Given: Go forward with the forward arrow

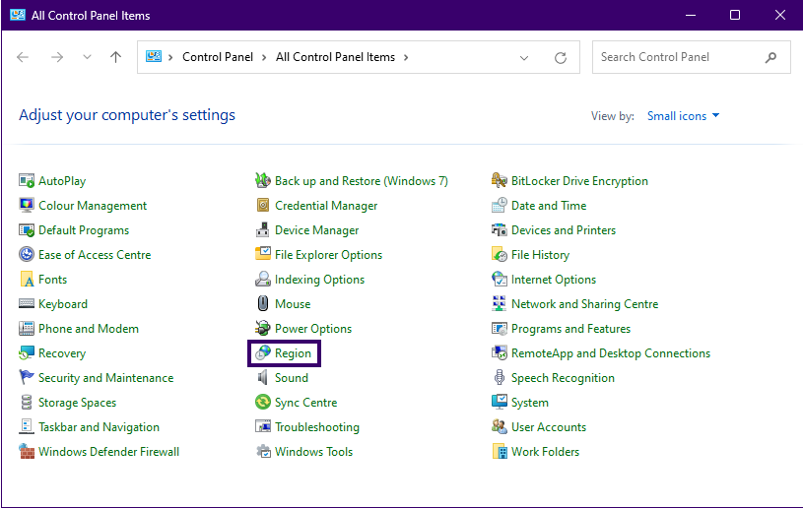Looking at the screenshot, I should (57, 57).
